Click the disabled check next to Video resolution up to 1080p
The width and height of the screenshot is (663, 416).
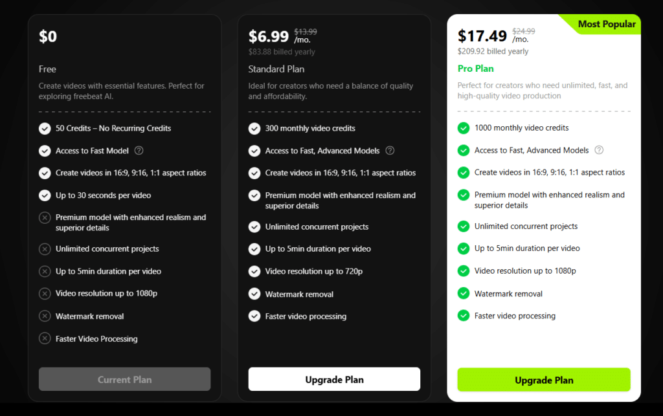point(45,293)
